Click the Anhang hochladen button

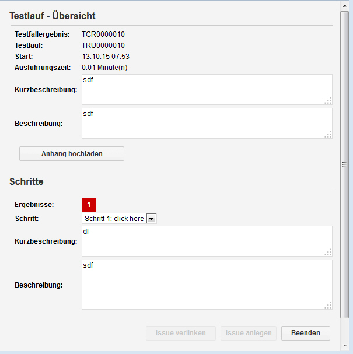72,154
